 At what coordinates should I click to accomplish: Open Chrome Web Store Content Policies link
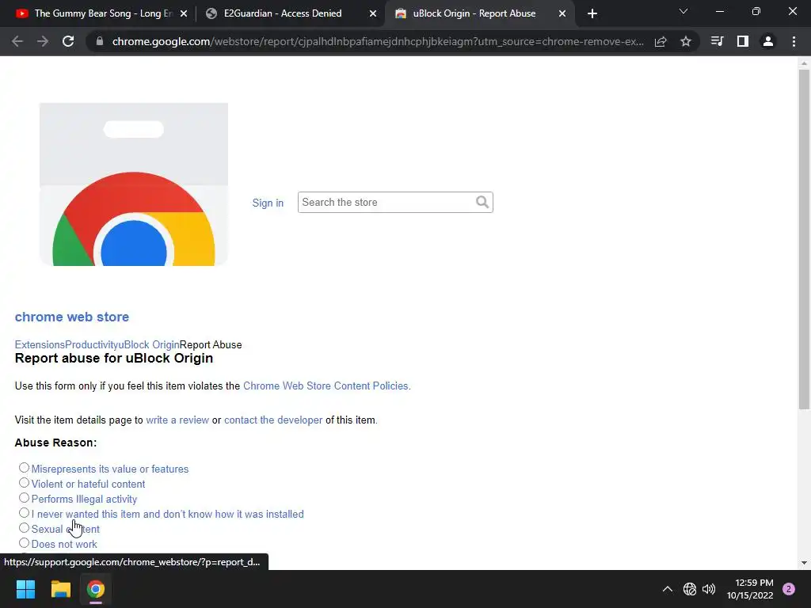coord(326,386)
